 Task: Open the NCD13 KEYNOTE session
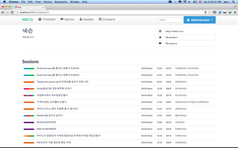click(x=46, y=122)
